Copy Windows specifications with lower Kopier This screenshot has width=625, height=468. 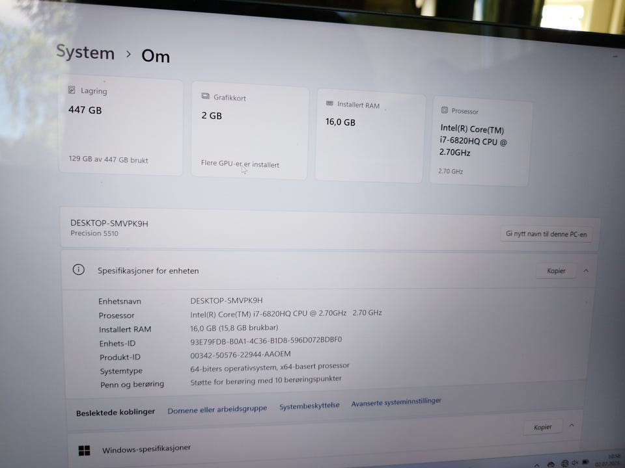(542, 427)
